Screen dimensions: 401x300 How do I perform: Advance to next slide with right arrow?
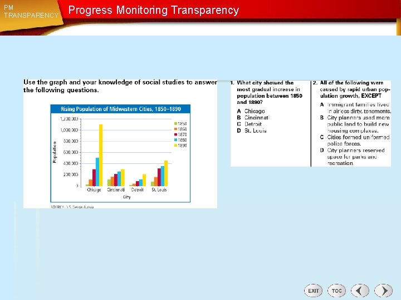383,291
